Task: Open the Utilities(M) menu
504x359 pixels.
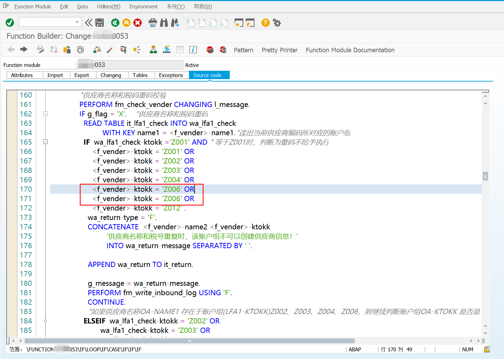Action: point(109,7)
